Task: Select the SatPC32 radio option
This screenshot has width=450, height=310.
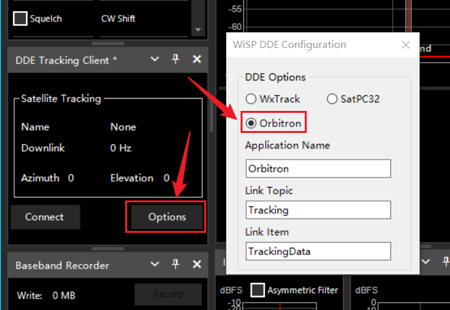Action: tap(332, 99)
